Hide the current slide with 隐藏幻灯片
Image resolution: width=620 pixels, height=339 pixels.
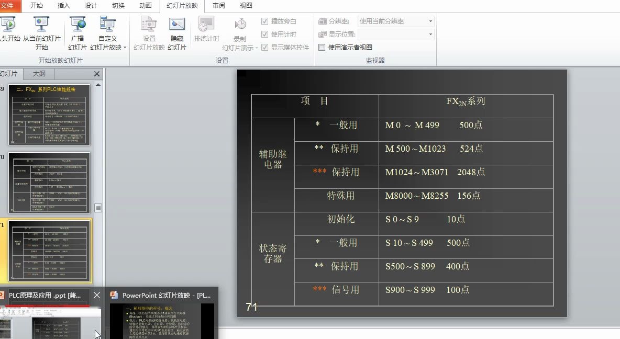coord(176,31)
